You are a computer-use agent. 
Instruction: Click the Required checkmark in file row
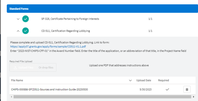(167, 90)
